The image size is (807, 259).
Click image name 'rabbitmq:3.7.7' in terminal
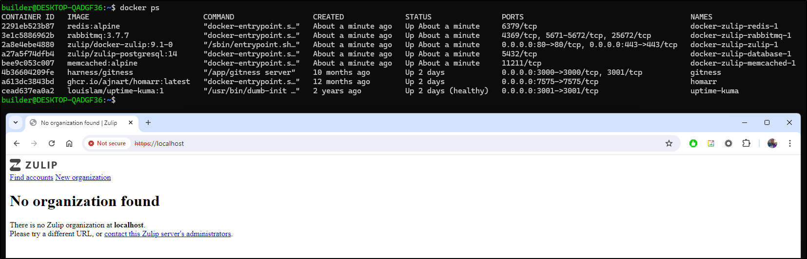point(98,35)
